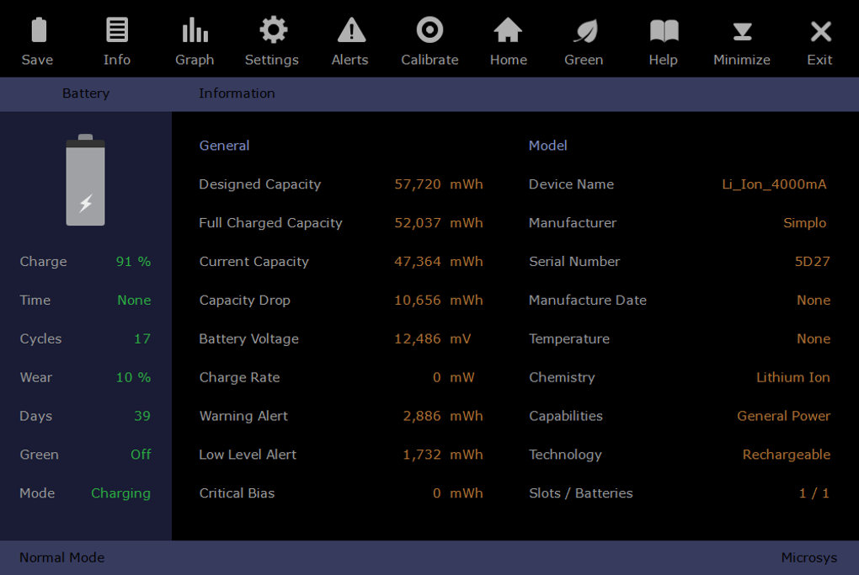This screenshot has width=859, height=575.
Task: Click the Microsys link in the status bar
Action: [808, 557]
